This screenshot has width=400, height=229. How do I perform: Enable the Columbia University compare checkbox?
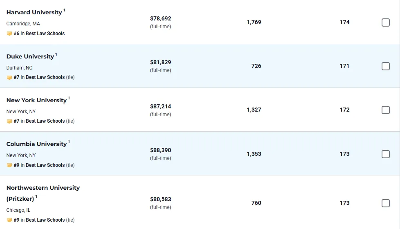click(x=385, y=154)
